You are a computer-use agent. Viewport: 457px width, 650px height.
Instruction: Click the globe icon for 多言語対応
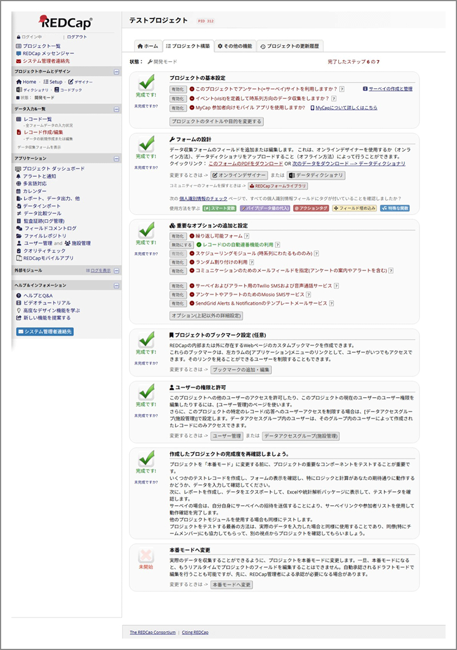point(19,184)
